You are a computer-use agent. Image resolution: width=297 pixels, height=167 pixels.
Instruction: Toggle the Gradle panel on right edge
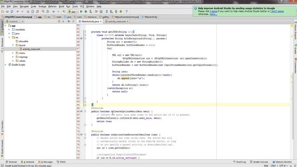click(295, 49)
